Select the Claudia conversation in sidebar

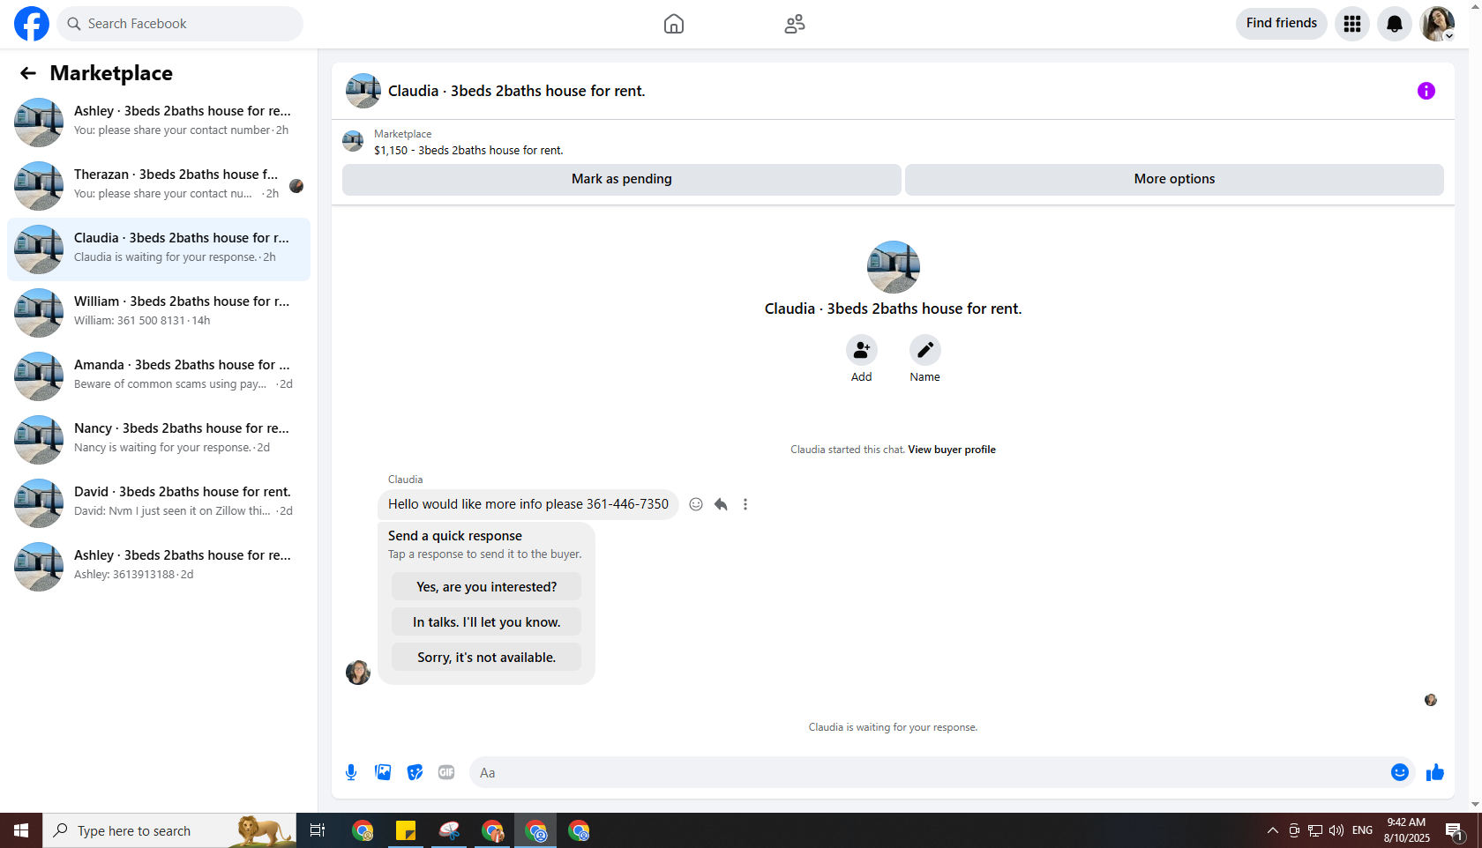(159, 249)
